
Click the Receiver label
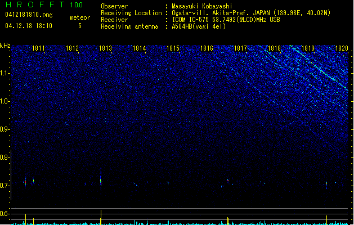pyautogui.click(x=114, y=20)
